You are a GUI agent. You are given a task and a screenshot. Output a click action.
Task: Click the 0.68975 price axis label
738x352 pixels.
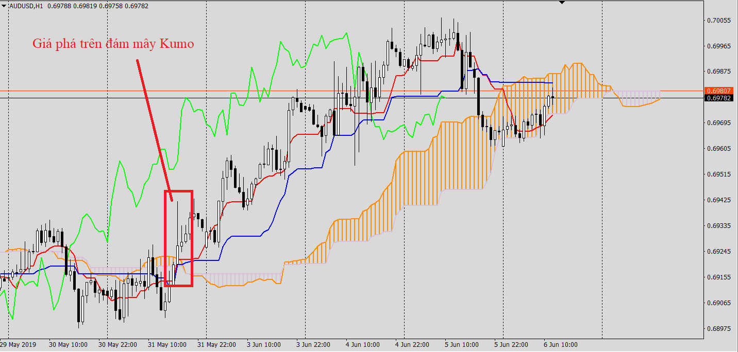point(719,328)
